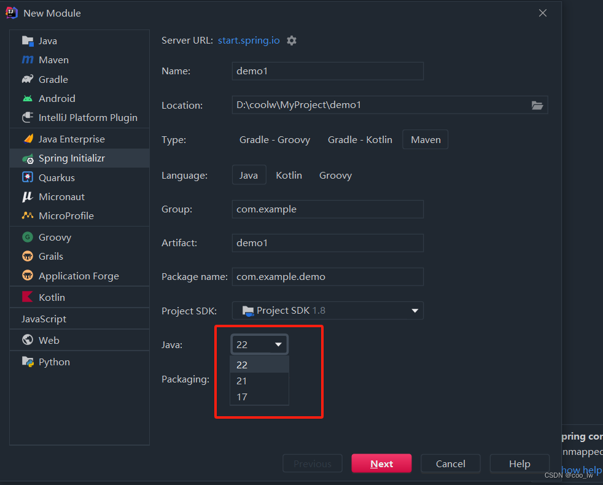The image size is (603, 485).
Task: Click the Micronaut mu icon
Action: tap(27, 196)
